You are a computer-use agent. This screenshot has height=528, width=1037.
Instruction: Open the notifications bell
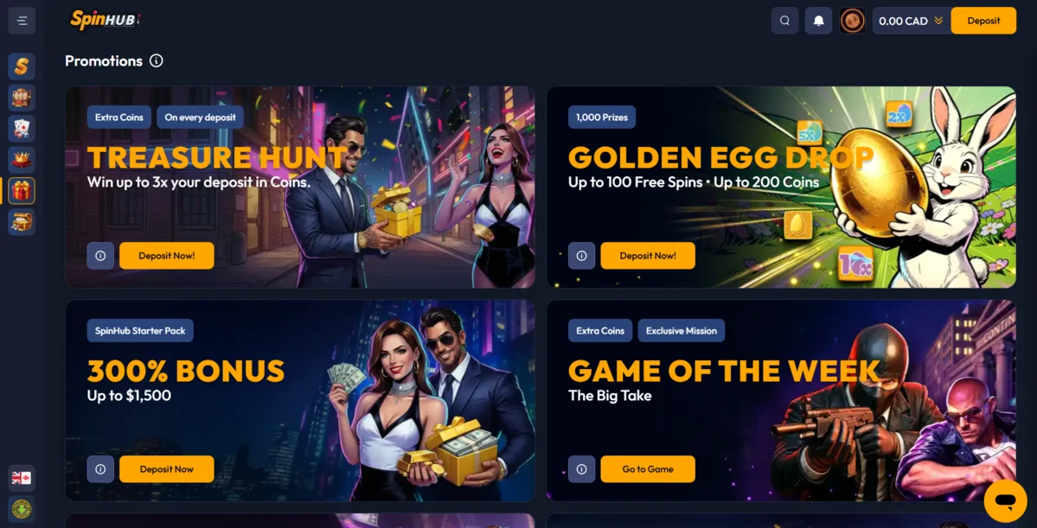tap(819, 21)
